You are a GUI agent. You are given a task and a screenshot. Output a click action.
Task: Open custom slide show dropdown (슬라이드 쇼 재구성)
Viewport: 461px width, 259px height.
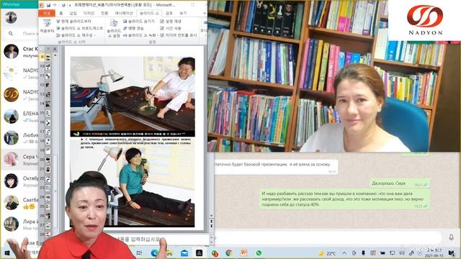[76, 35]
